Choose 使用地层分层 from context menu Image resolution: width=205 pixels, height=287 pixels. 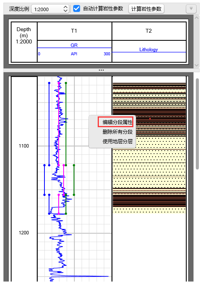click(117, 141)
